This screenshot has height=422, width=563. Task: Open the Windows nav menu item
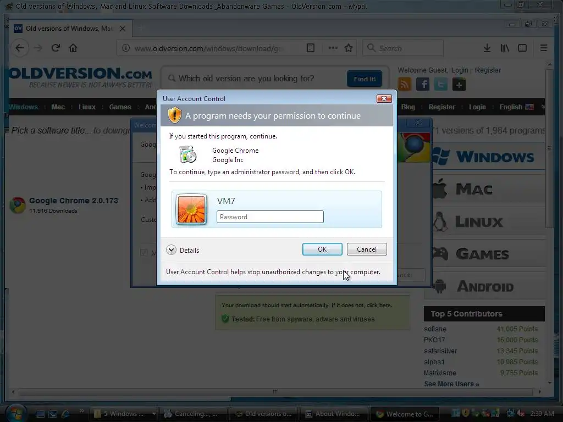coord(23,107)
